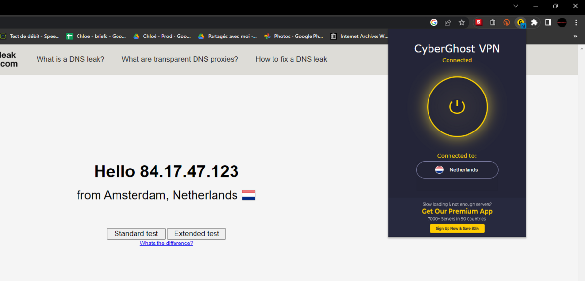Click the from Amsterdam, Netherlands text
This screenshot has width=585, height=281.
click(157, 195)
